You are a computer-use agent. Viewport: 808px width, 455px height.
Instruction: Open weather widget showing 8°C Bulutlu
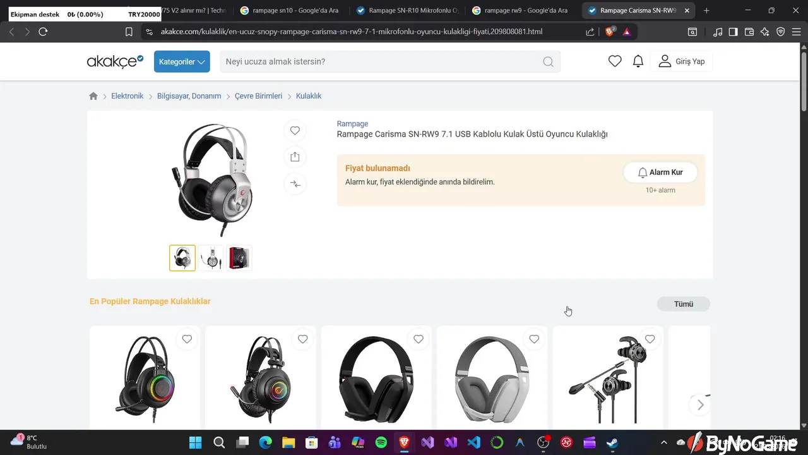tap(29, 442)
